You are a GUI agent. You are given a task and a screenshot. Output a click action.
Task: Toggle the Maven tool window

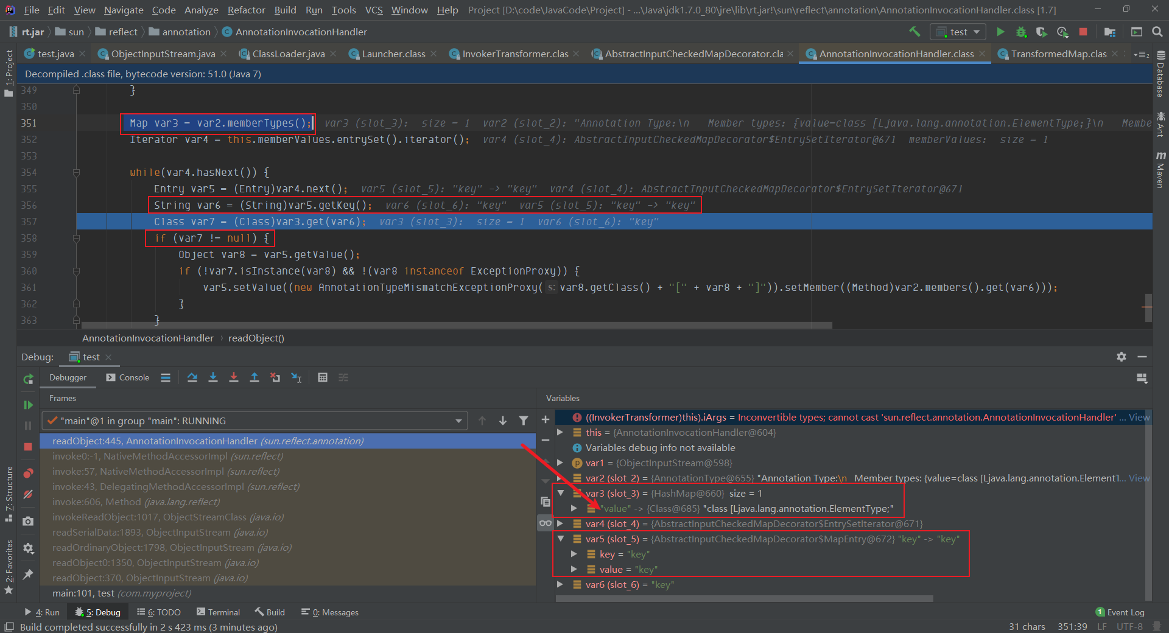pyautogui.click(x=1160, y=170)
